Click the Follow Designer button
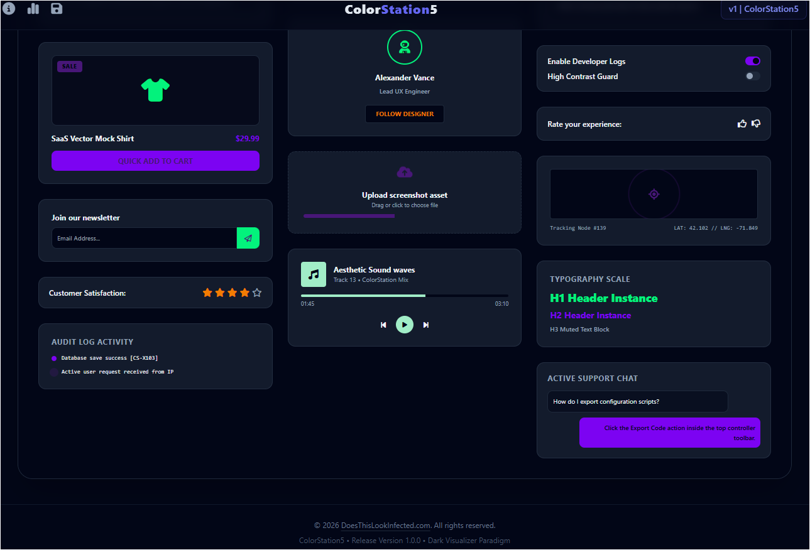The width and height of the screenshot is (810, 550). pyautogui.click(x=405, y=114)
